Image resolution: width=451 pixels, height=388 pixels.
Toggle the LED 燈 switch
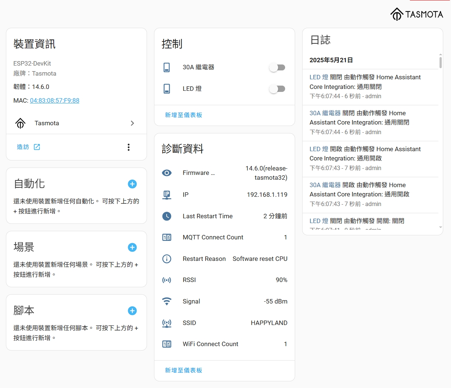[277, 89]
